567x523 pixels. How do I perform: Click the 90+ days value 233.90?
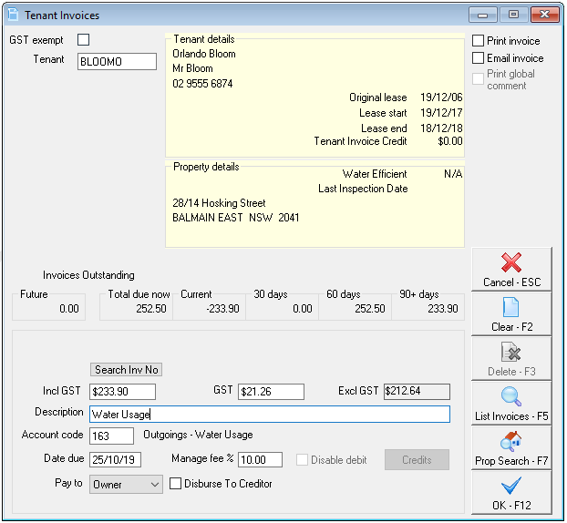click(x=443, y=309)
